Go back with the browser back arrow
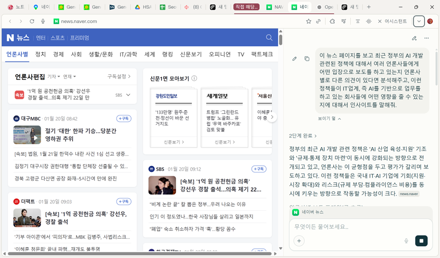The height and width of the screenshot is (258, 440). 10,21
